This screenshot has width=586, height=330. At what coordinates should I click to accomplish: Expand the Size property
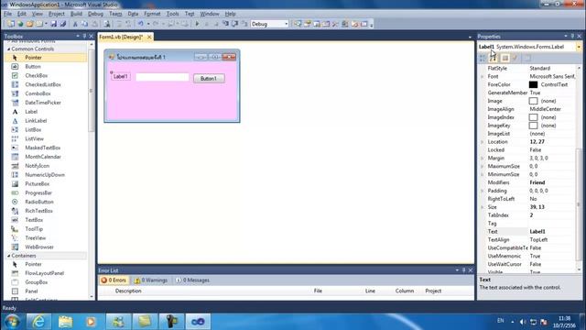click(483, 207)
